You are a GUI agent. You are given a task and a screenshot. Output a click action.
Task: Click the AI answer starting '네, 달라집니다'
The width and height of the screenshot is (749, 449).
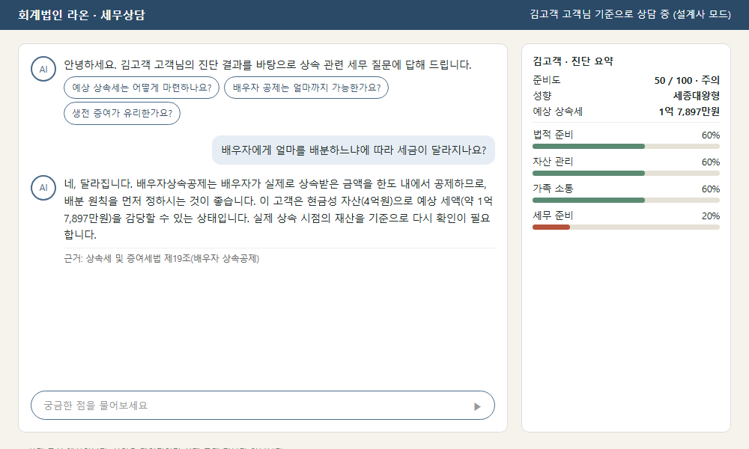(x=279, y=209)
